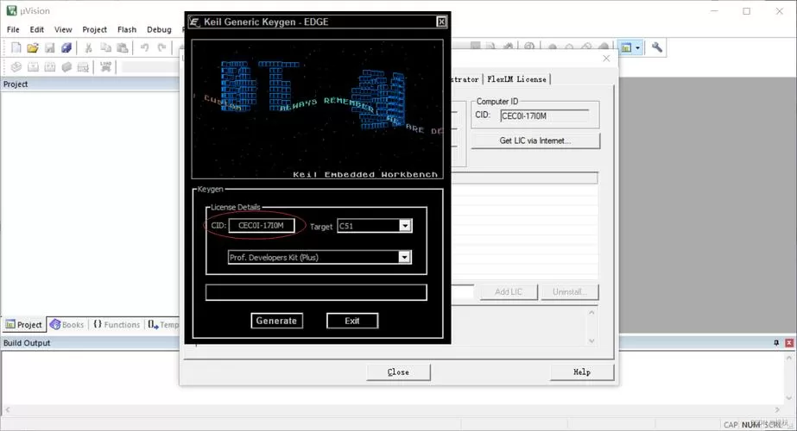
Task: Click the Generate button
Action: point(276,321)
